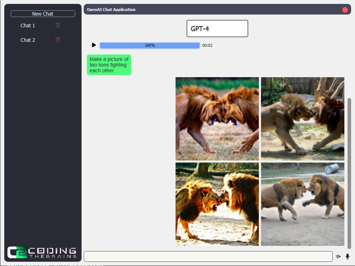This screenshot has width=355, height=266.
Task: Toggle voice recording with the mic button
Action: tap(347, 256)
